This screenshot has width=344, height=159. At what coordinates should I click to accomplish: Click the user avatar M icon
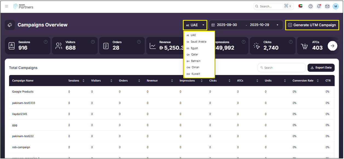[x=336, y=6]
